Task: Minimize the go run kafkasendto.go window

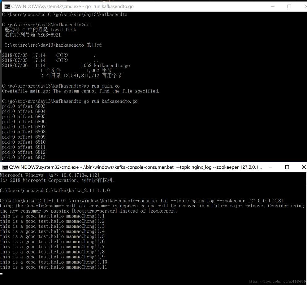Action: pyautogui.click(x=273, y=6)
